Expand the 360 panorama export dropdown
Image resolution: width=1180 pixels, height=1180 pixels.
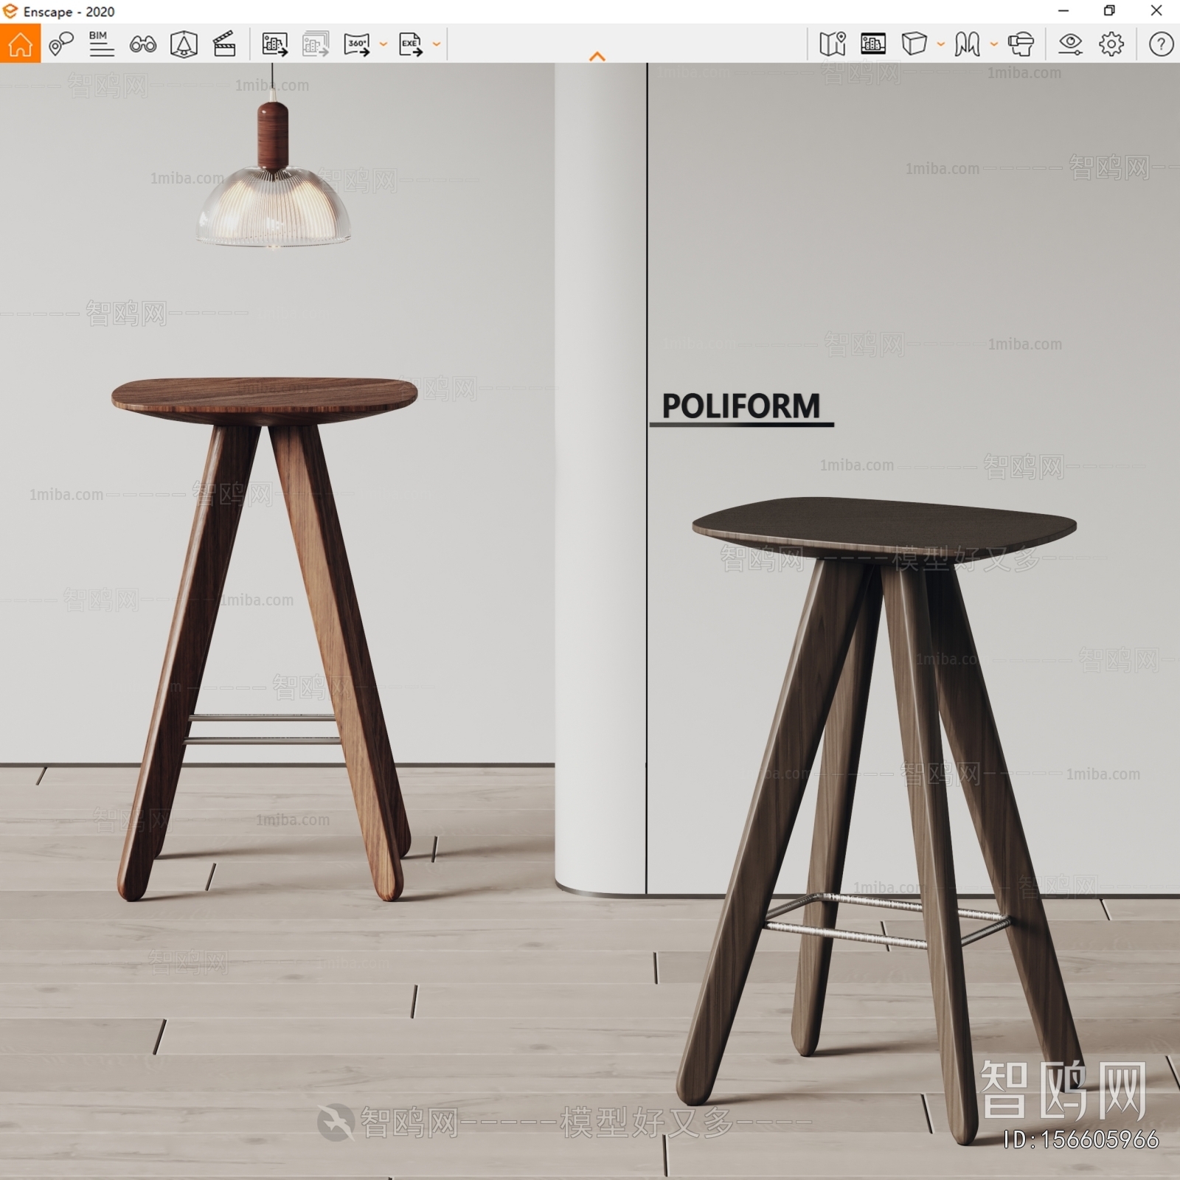click(383, 44)
